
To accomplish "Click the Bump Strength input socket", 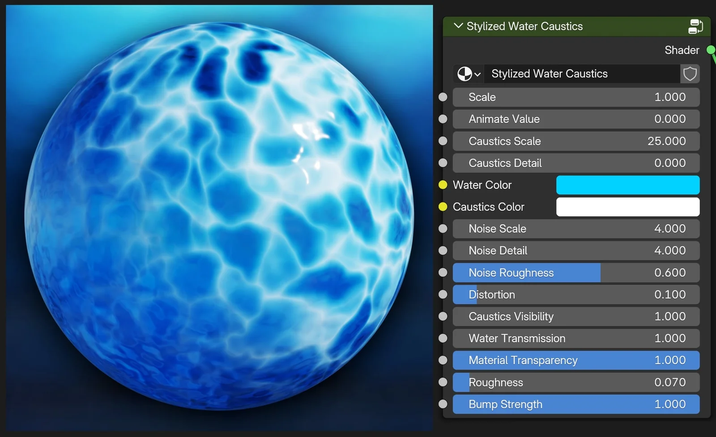I will pos(443,404).
